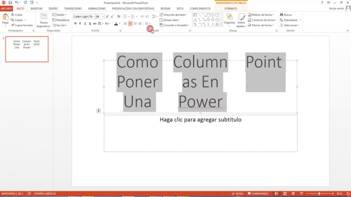Select slide 1 thumbnail in panel
Image resolution: width=351 pixels, height=197 pixels.
click(27, 49)
